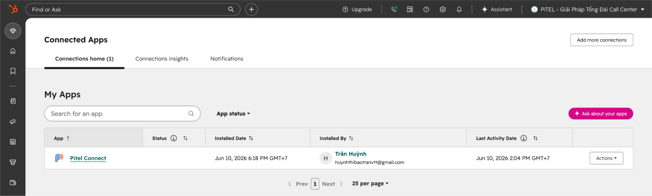Open the calling phone icon
The width and height of the screenshot is (652, 196).
pyautogui.click(x=394, y=9)
